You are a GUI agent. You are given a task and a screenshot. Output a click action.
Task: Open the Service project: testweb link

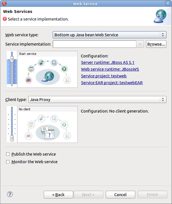coord(104,76)
